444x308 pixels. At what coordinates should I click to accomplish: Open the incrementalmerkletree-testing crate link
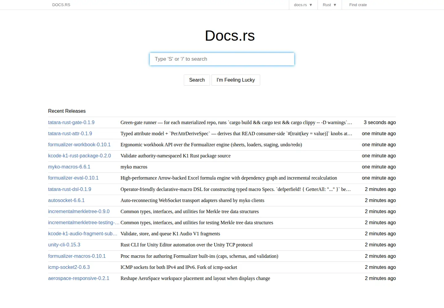(84, 223)
